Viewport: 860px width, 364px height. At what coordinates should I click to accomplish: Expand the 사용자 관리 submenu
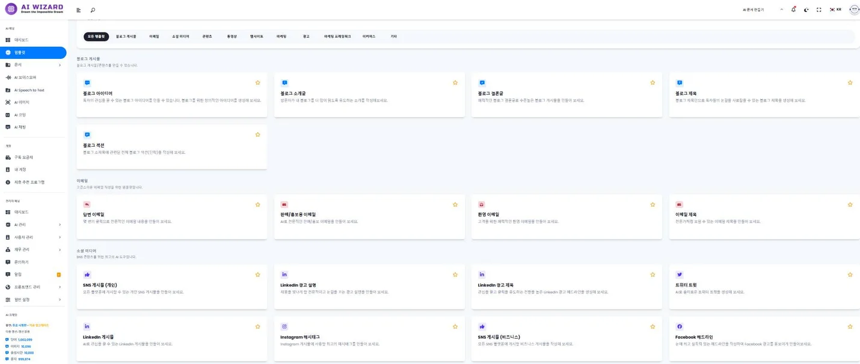click(33, 237)
